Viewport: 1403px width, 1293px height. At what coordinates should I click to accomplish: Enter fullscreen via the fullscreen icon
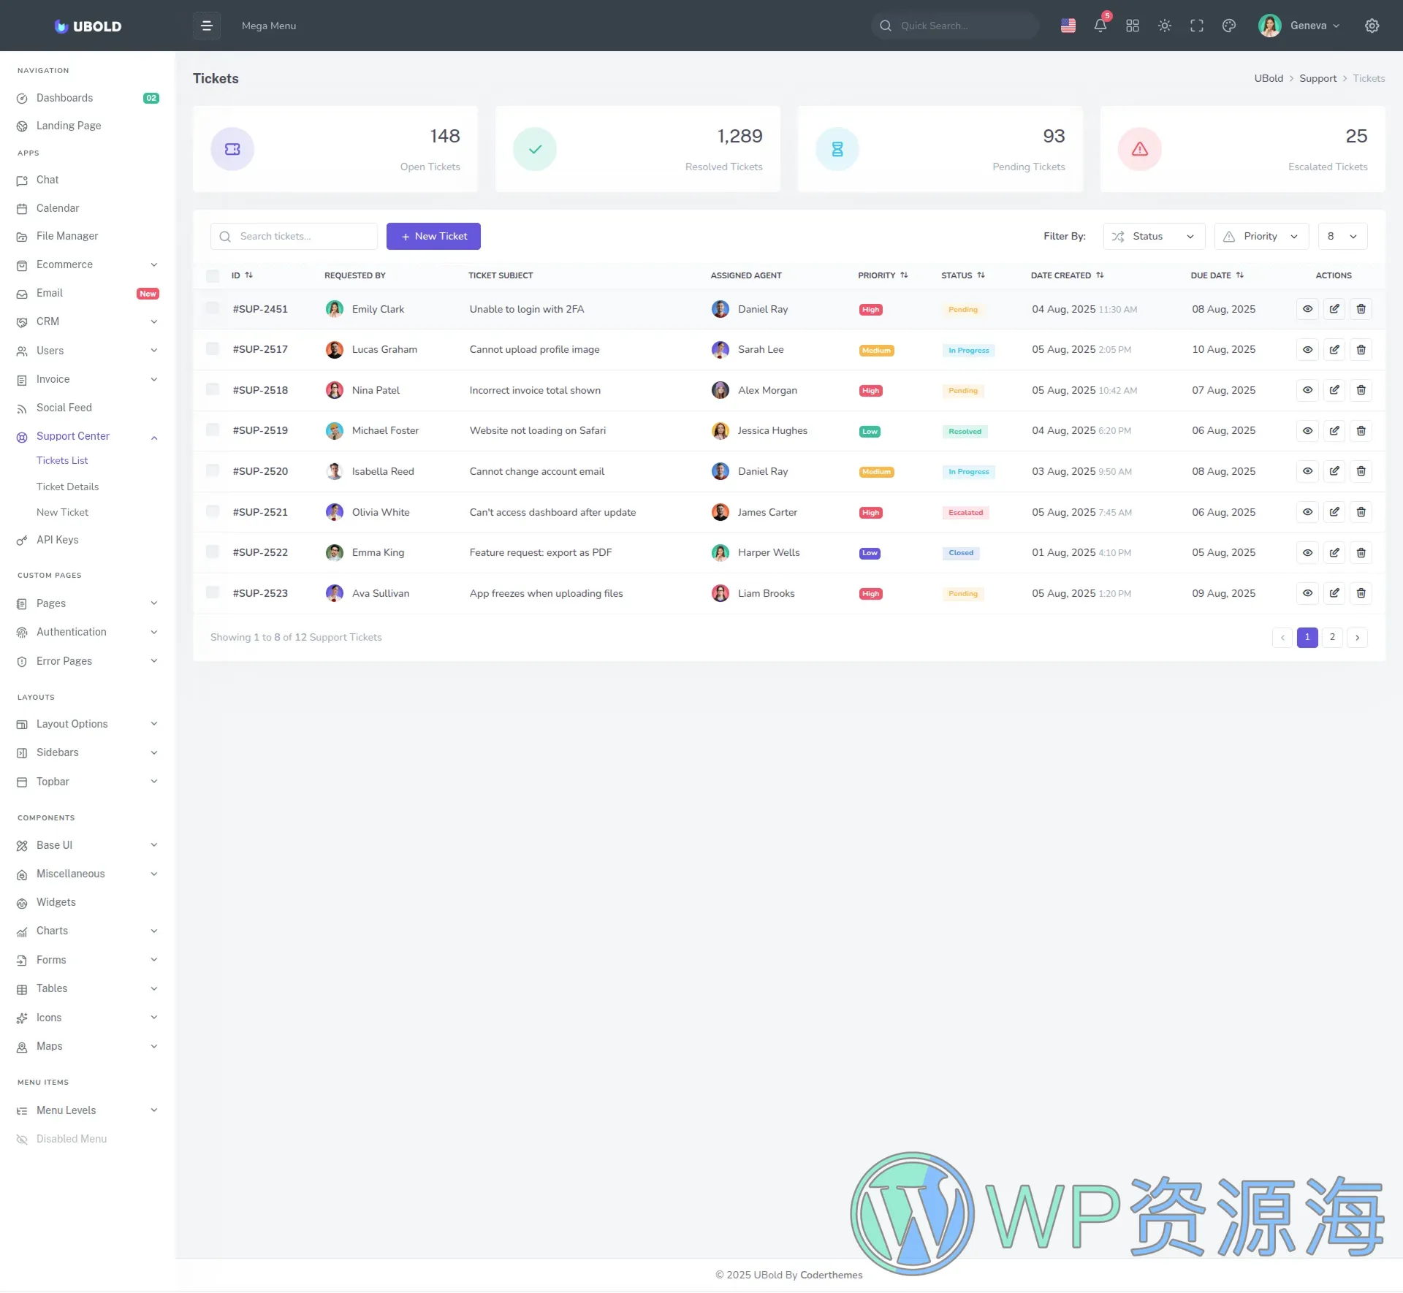(1197, 26)
